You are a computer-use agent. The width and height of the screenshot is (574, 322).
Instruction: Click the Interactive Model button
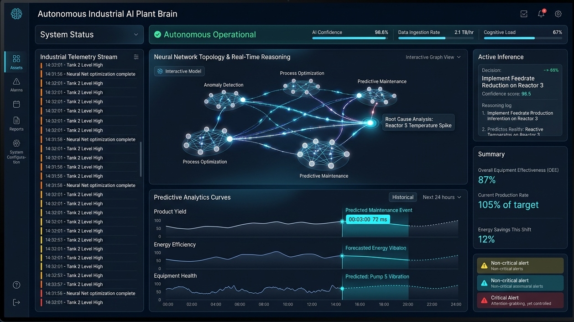click(179, 71)
